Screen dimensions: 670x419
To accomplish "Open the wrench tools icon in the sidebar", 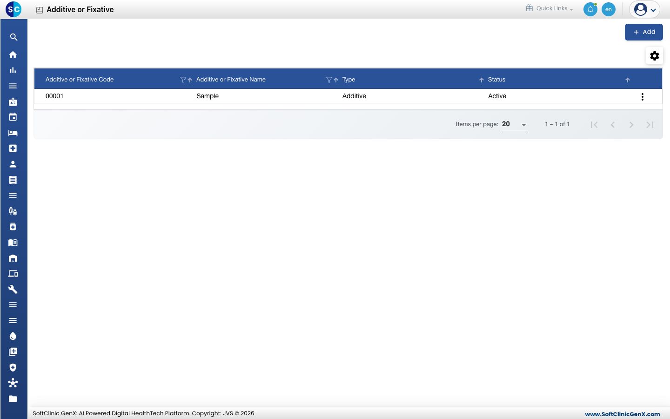I will [x=13, y=289].
